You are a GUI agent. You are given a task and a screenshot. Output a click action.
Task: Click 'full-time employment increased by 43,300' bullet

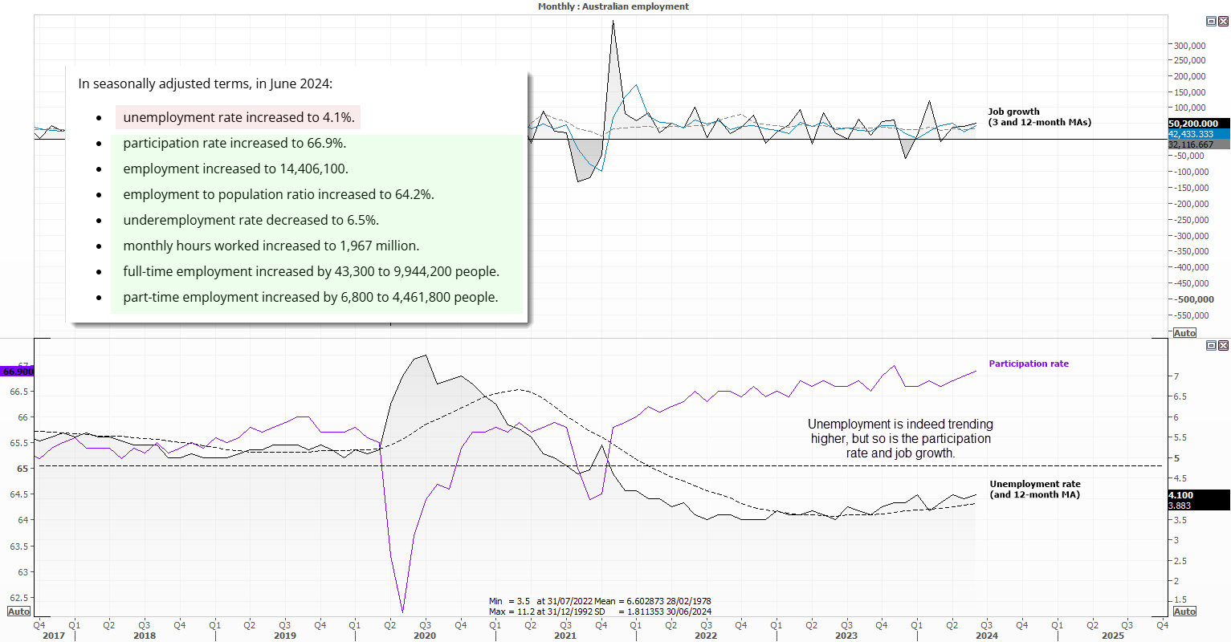(x=311, y=271)
